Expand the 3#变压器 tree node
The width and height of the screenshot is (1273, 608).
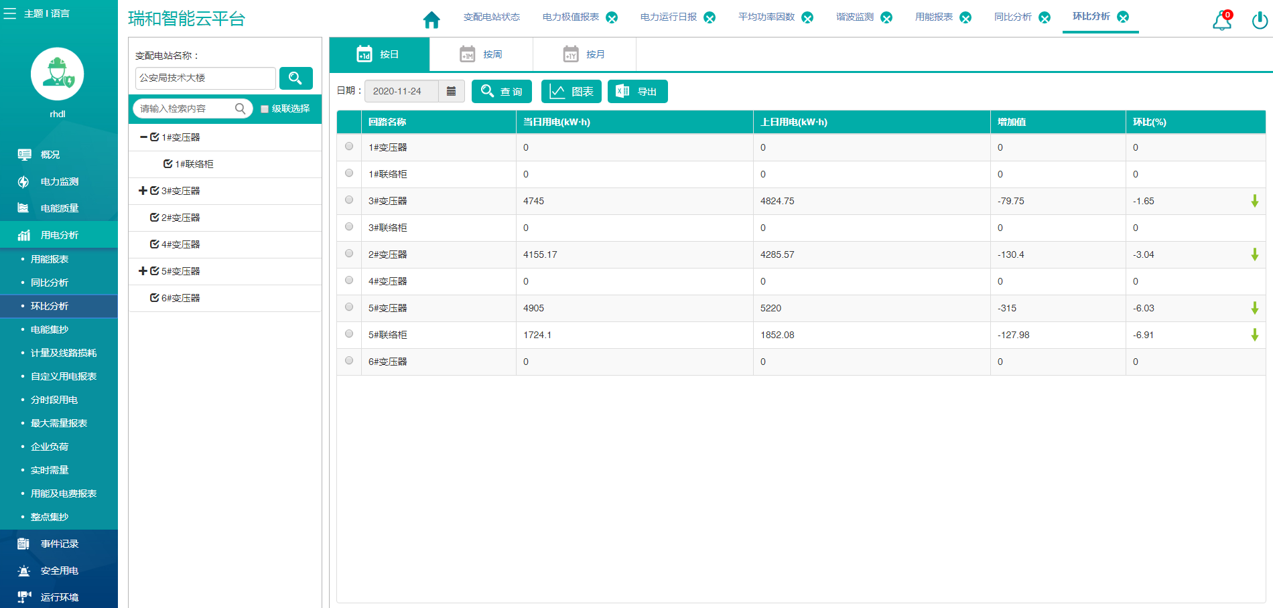click(x=143, y=191)
